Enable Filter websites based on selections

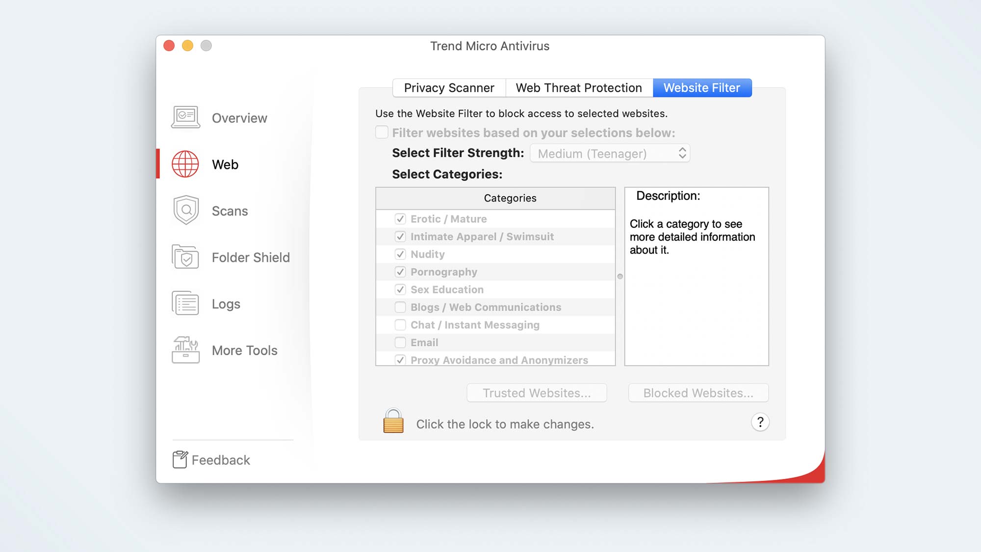tap(381, 133)
